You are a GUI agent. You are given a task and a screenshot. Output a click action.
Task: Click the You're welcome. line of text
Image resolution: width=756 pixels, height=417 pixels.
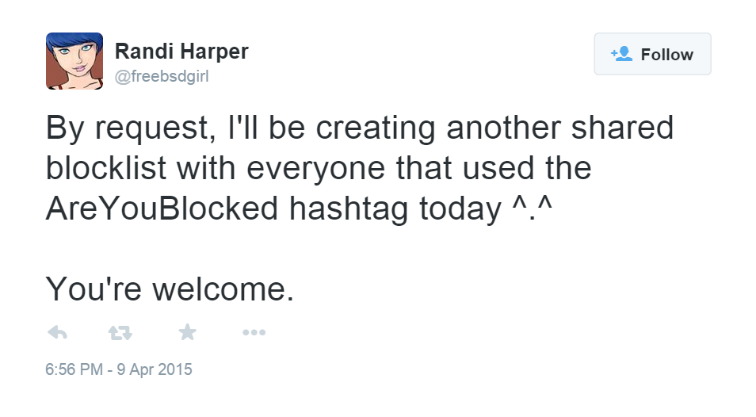170,289
